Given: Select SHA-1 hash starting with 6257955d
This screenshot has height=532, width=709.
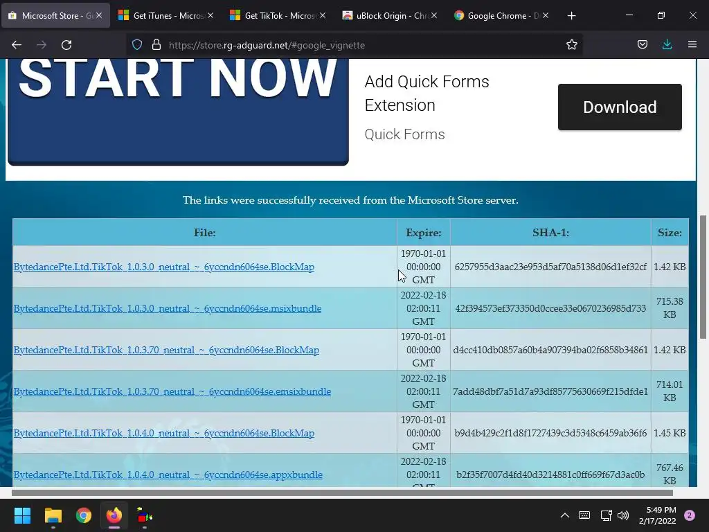Looking at the screenshot, I should [550, 267].
